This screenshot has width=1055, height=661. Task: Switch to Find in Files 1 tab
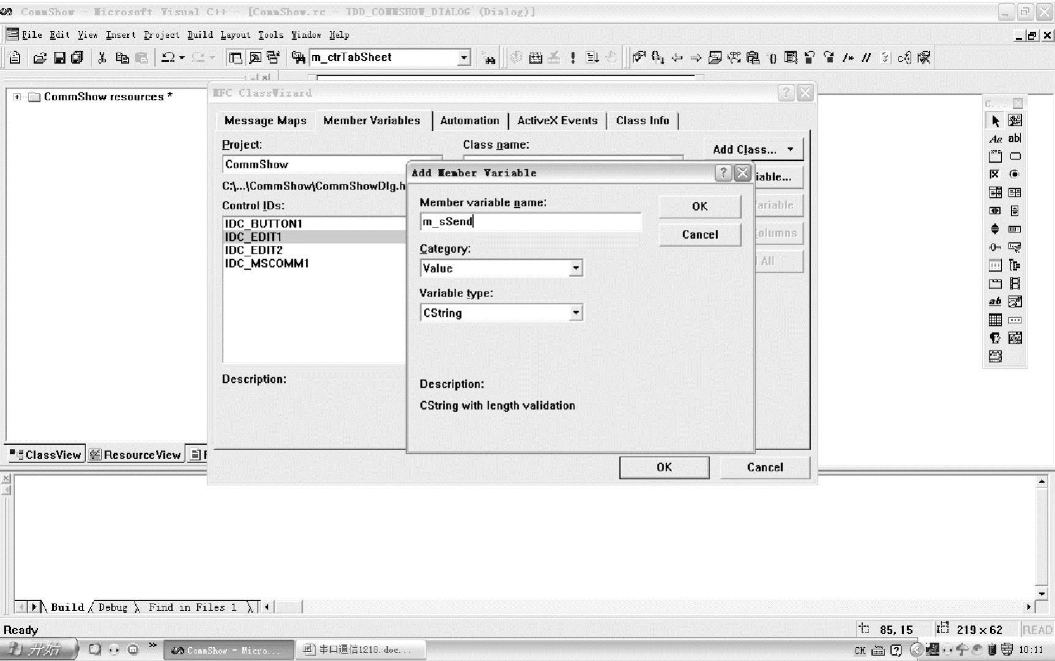[x=193, y=607]
